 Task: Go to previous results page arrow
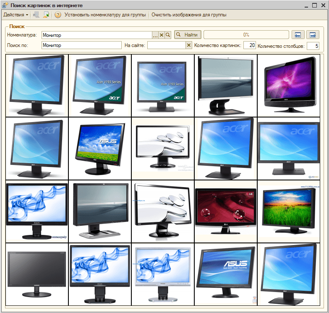tap(298, 35)
